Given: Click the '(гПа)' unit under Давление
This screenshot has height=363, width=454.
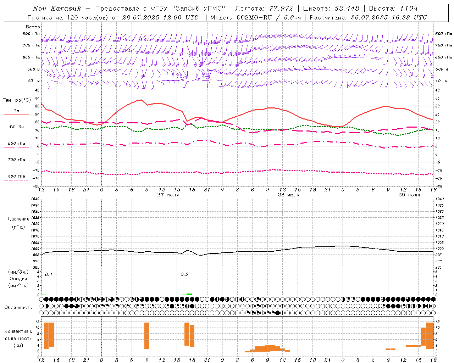Looking at the screenshot, I should click(18, 227).
